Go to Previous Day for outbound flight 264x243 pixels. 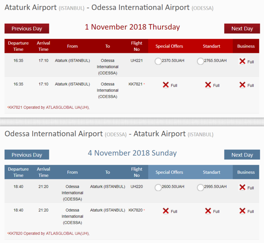point(27,28)
